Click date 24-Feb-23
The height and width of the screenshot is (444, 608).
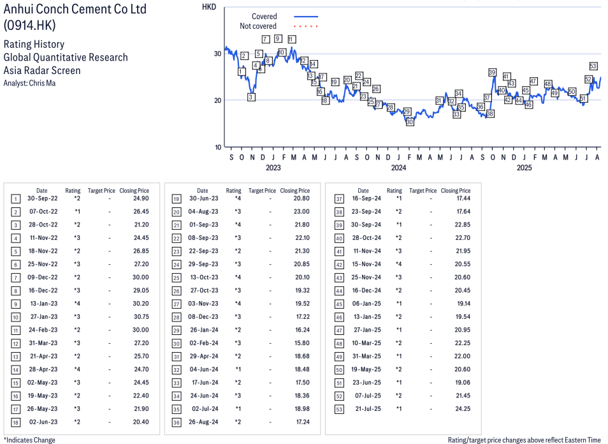43,330
